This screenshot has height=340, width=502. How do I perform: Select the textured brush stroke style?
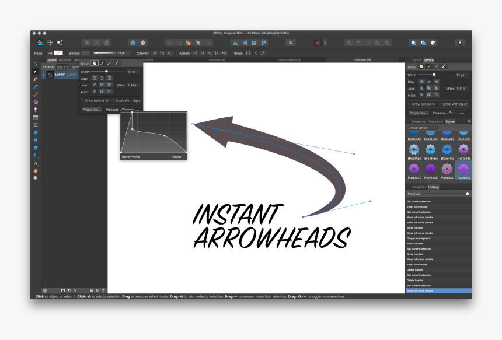pos(116,63)
